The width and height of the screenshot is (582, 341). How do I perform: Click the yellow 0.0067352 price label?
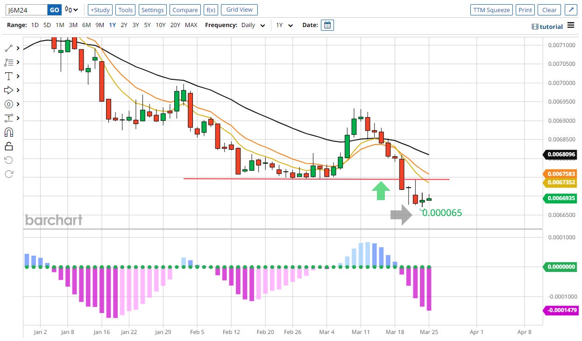tap(560, 182)
